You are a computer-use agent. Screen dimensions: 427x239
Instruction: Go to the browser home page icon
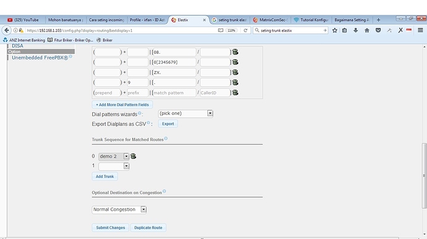point(367,30)
